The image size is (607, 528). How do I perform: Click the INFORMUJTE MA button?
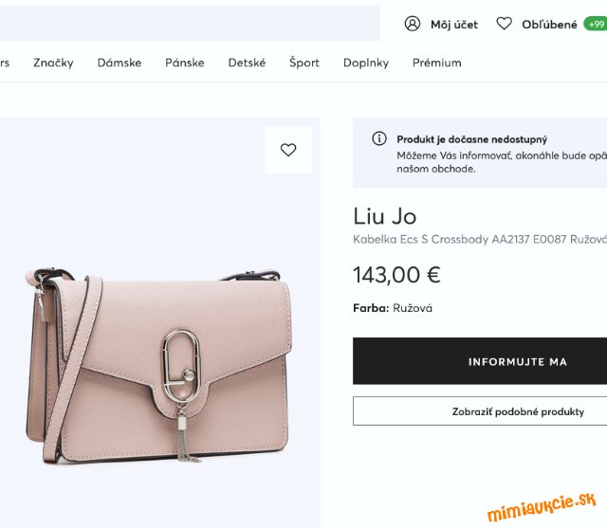(x=480, y=361)
